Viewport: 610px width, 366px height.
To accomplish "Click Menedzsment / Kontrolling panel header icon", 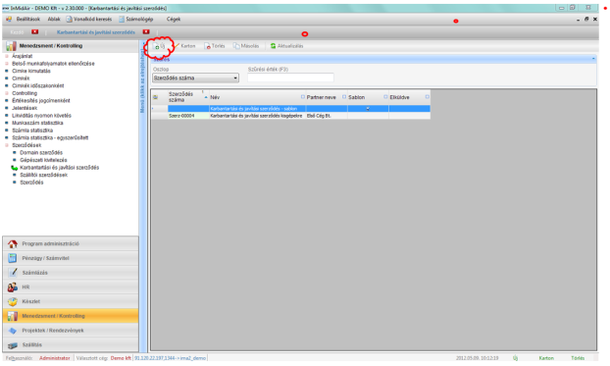I will tap(11, 46).
